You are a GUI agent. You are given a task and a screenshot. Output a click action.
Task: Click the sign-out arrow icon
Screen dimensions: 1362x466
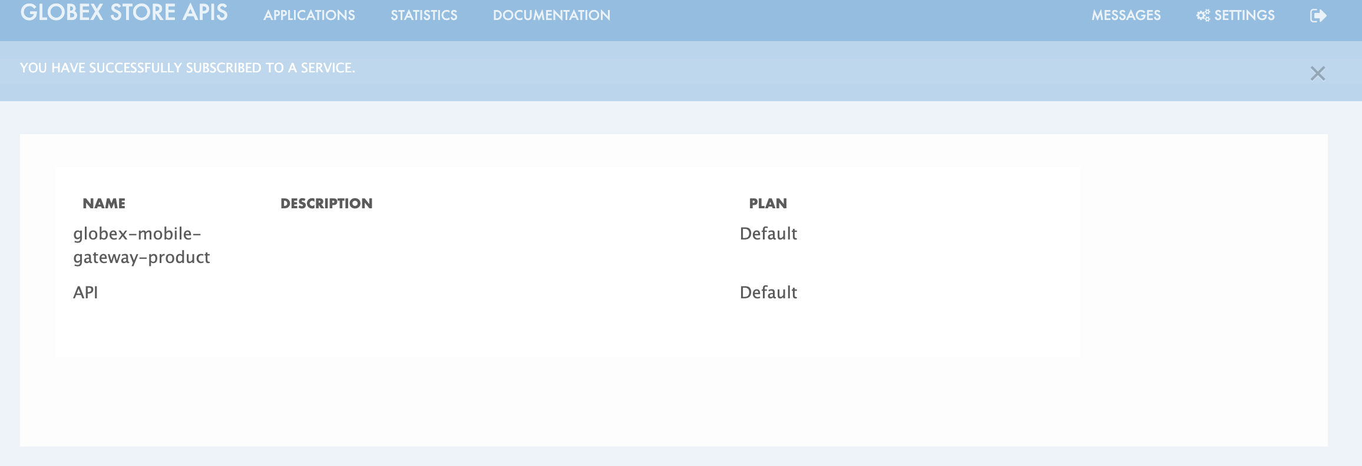pyautogui.click(x=1318, y=15)
